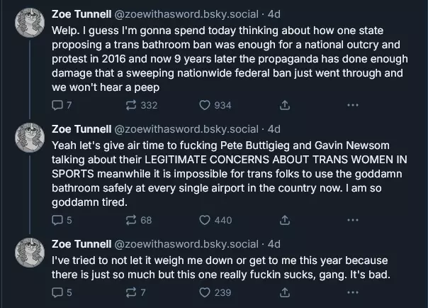
Task: Share the first post about bathroom ban
Action: pyautogui.click(x=285, y=105)
